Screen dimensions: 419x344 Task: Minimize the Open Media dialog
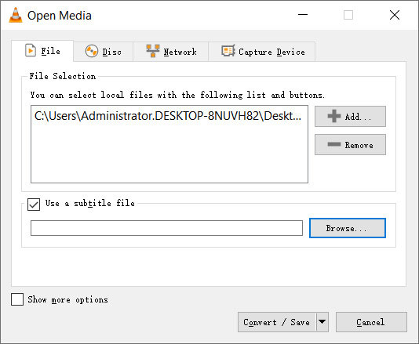click(x=303, y=15)
